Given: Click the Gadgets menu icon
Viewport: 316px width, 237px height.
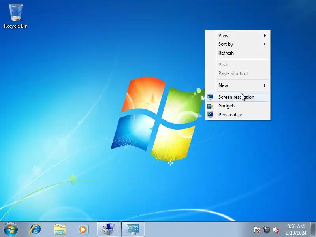Looking at the screenshot, I should pos(210,106).
